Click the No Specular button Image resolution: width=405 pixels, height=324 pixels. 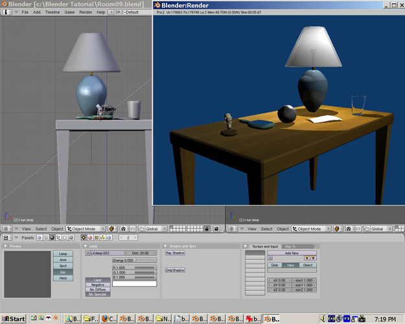pos(97,294)
